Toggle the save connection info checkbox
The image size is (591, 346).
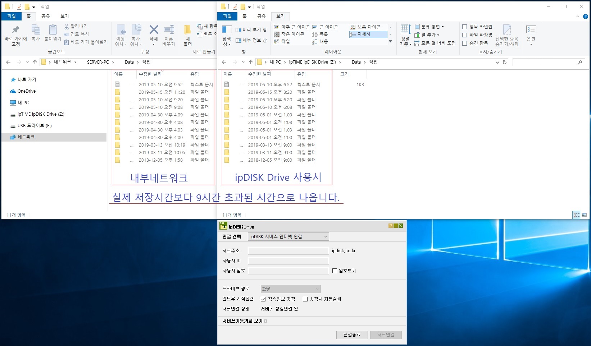(x=263, y=299)
